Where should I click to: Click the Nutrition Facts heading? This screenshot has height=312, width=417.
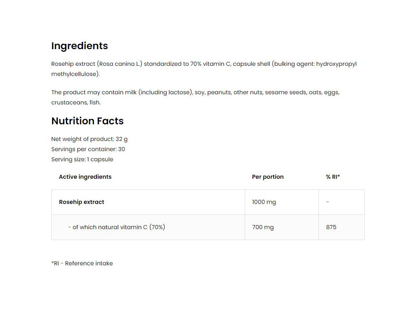pos(88,121)
